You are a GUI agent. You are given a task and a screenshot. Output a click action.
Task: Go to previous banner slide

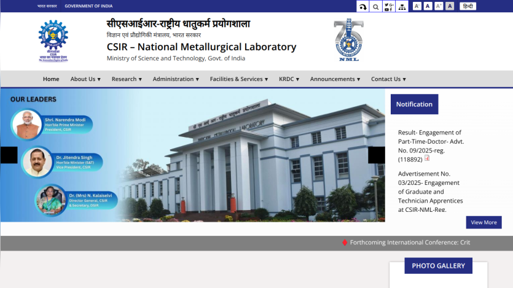9,155
